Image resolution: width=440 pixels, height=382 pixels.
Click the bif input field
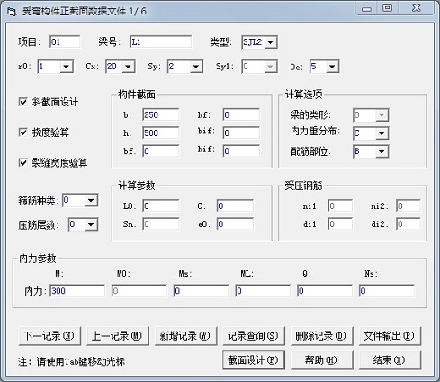coord(241,132)
